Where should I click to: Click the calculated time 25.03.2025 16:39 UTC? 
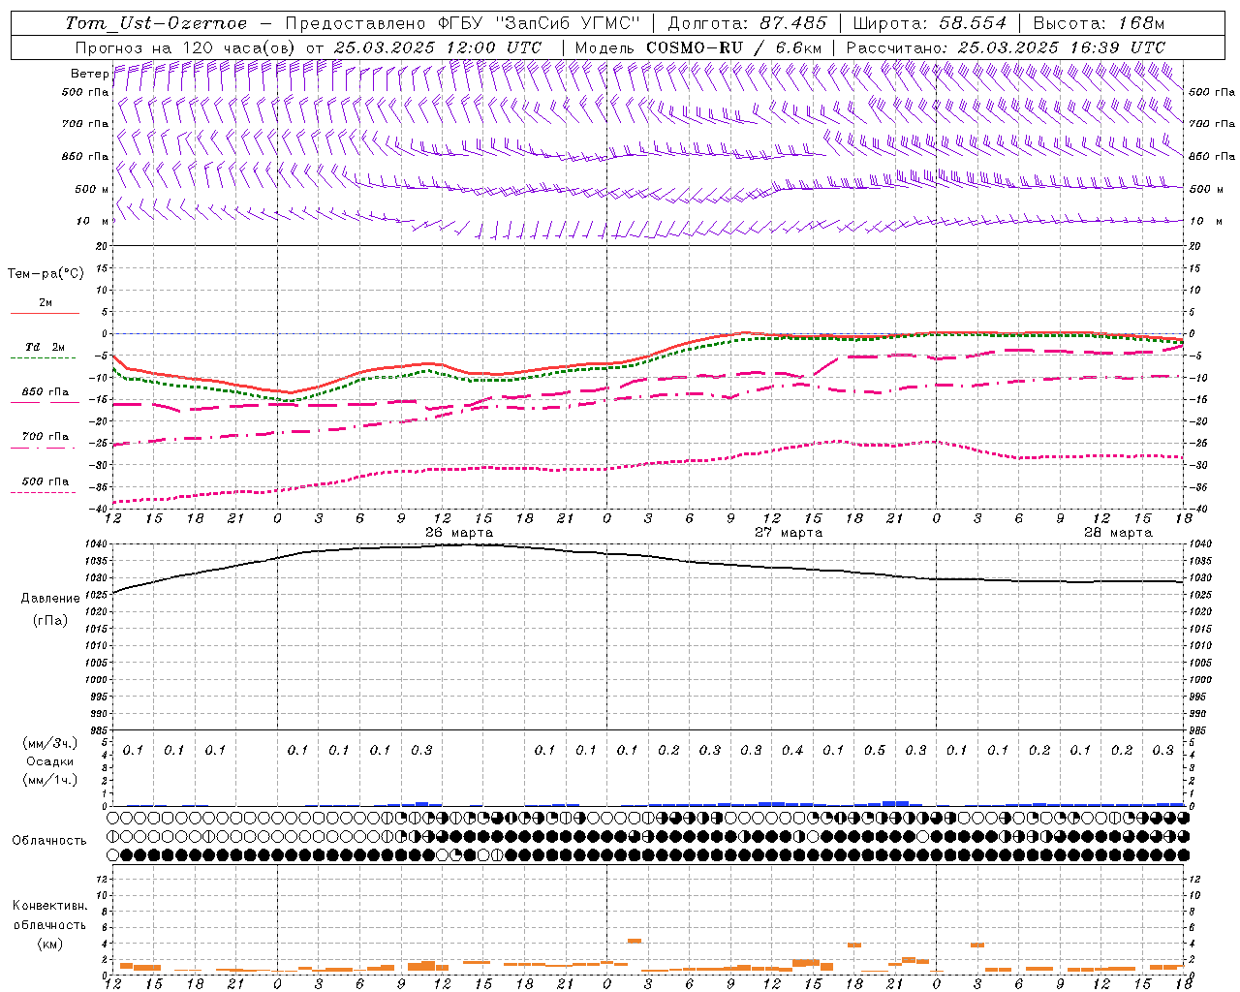[1061, 47]
